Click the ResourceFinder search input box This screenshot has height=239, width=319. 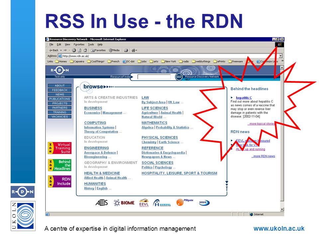(154, 77)
